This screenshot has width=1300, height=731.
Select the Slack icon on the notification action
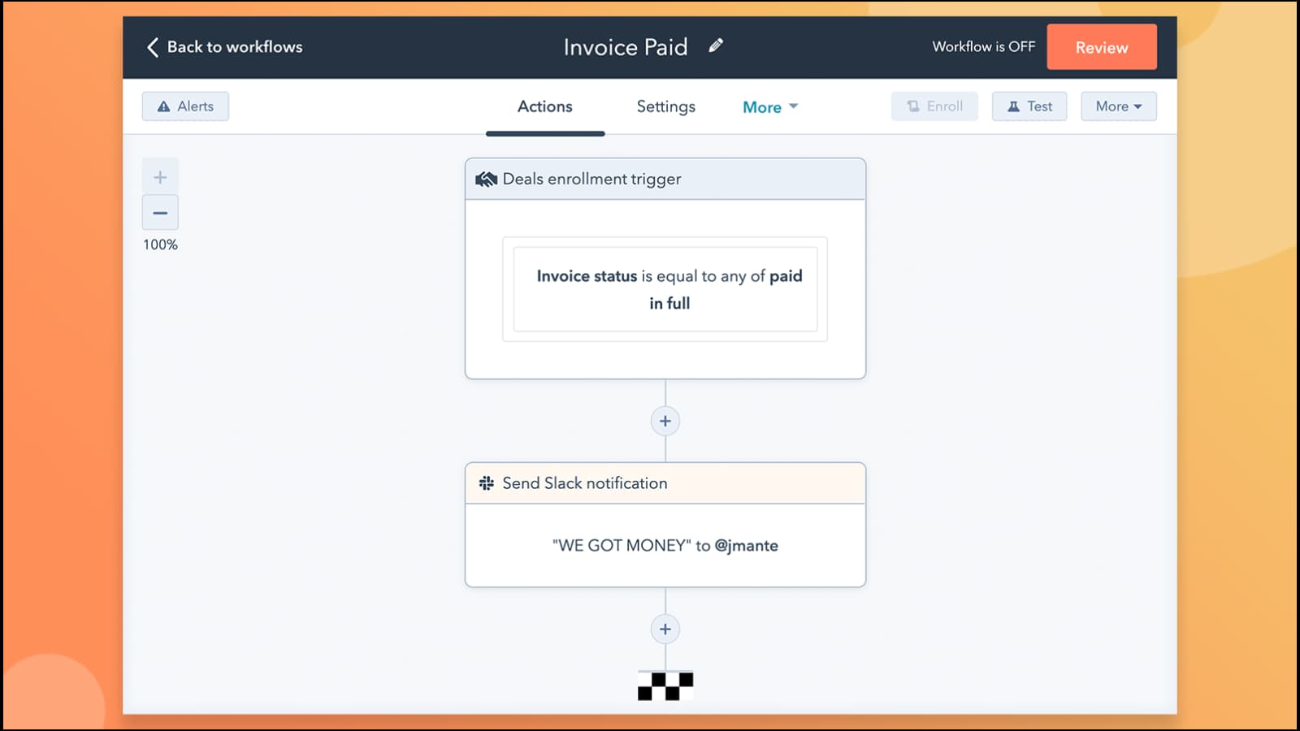(486, 482)
